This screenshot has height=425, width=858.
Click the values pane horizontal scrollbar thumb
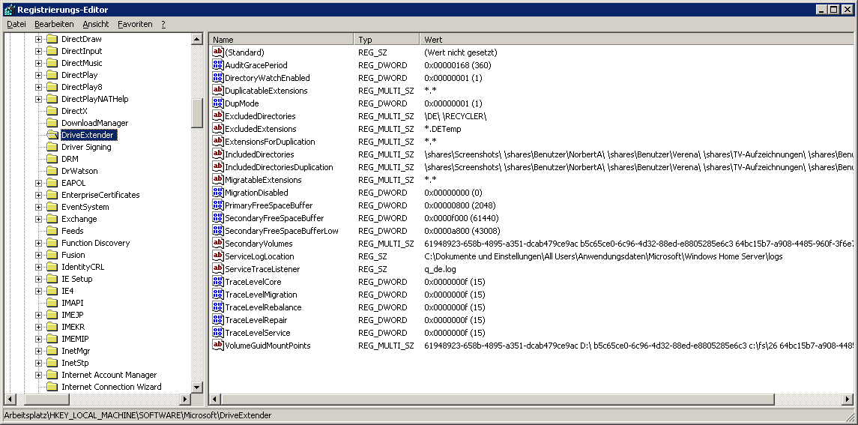(x=498, y=399)
